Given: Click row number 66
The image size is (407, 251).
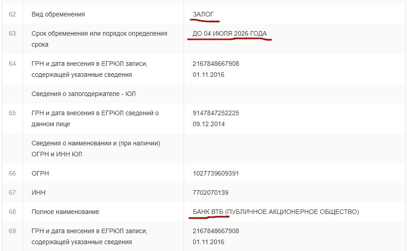Looking at the screenshot, I should click(x=12, y=173).
